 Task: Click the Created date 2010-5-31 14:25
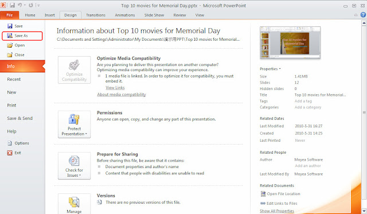coord(309,133)
